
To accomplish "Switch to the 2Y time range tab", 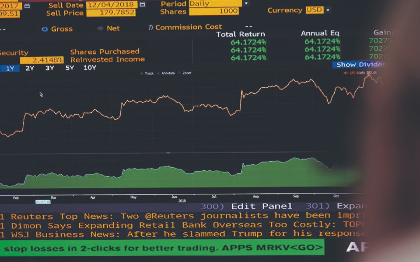I will point(30,68).
